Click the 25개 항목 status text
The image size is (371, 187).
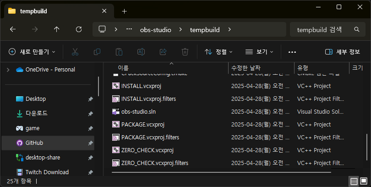click(19, 181)
